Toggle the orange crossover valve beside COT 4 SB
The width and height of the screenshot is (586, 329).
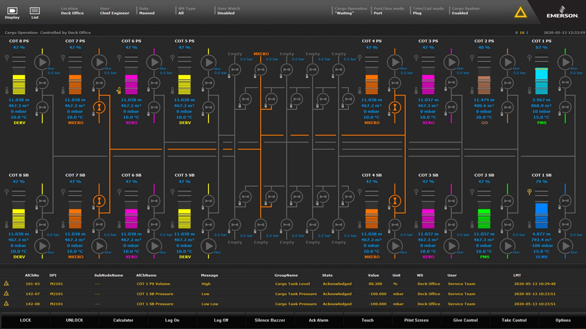pyautogui.click(x=395, y=200)
